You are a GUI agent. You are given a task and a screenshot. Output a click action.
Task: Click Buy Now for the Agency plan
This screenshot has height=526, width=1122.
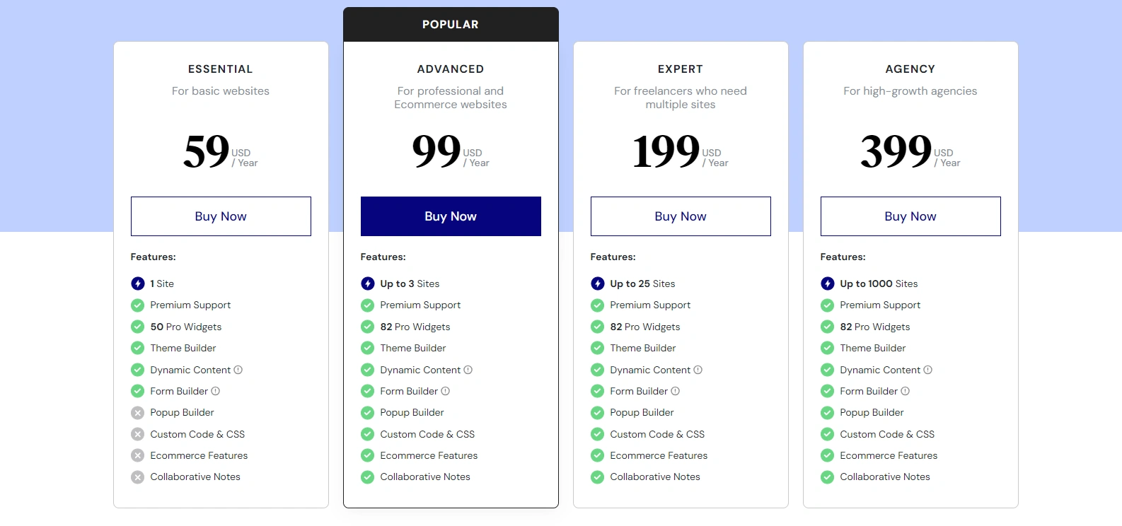click(x=910, y=216)
